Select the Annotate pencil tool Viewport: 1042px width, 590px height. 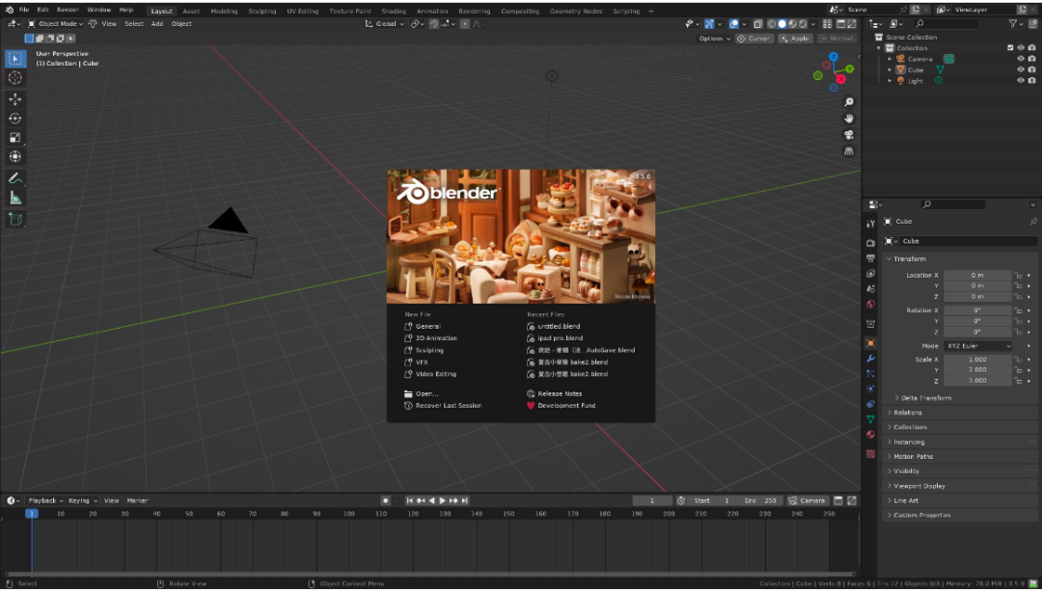[15, 178]
